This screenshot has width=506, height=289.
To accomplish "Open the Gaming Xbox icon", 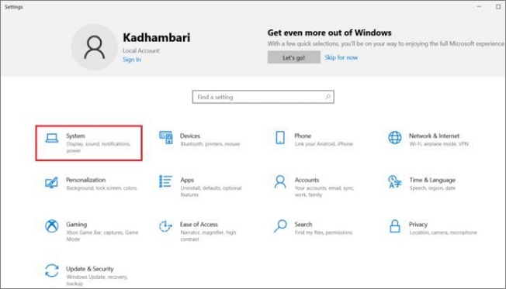I will point(52,225).
